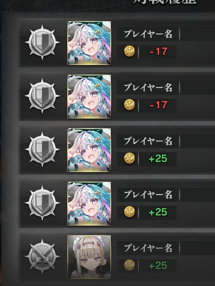Click the gold coin next to the first -17
The height and width of the screenshot is (286, 215).
coord(130,51)
